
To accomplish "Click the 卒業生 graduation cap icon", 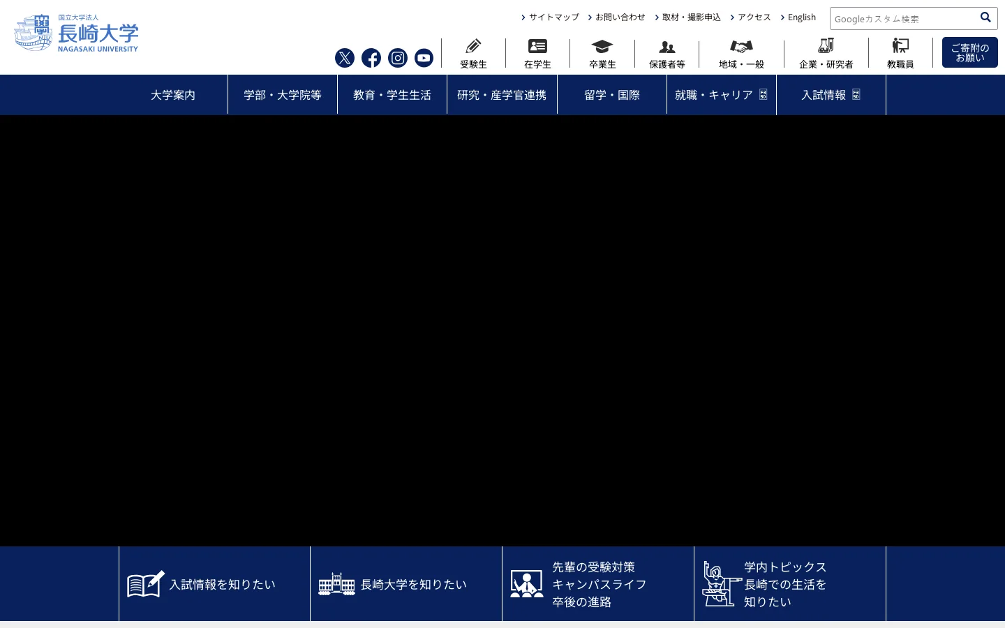I will [x=602, y=47].
